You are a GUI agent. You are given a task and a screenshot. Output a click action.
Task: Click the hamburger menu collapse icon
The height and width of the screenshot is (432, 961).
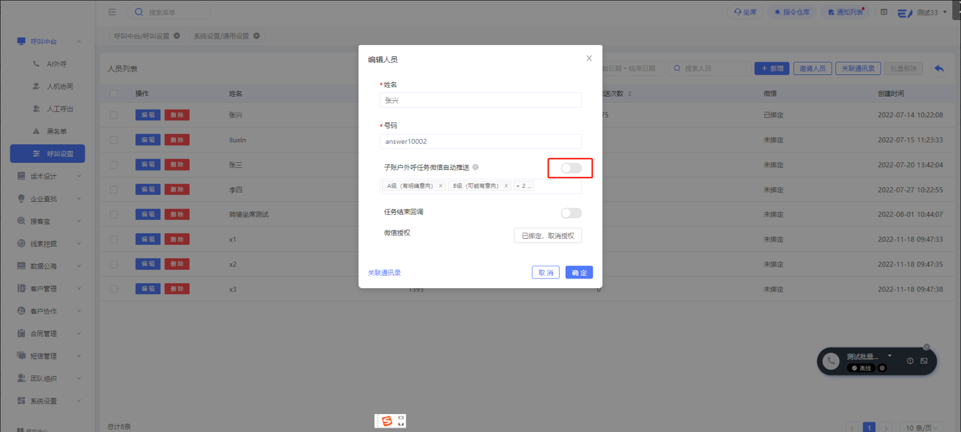pos(112,12)
